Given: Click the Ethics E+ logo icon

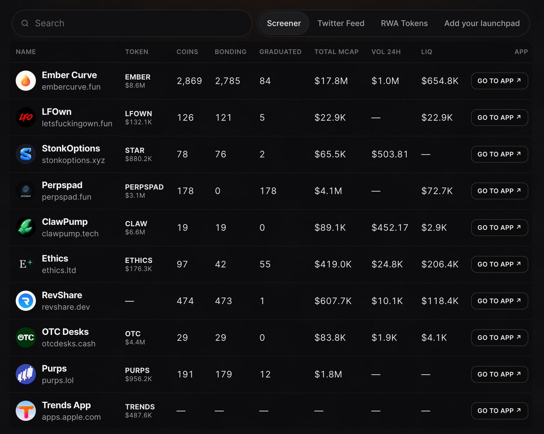Looking at the screenshot, I should (x=26, y=264).
